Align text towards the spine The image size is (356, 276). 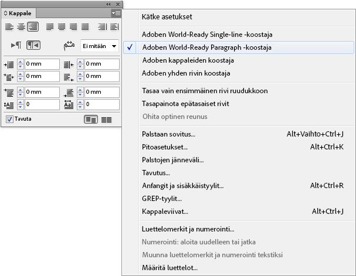point(102,27)
